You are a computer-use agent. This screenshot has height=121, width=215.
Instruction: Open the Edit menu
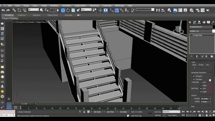click(x=10, y=6)
